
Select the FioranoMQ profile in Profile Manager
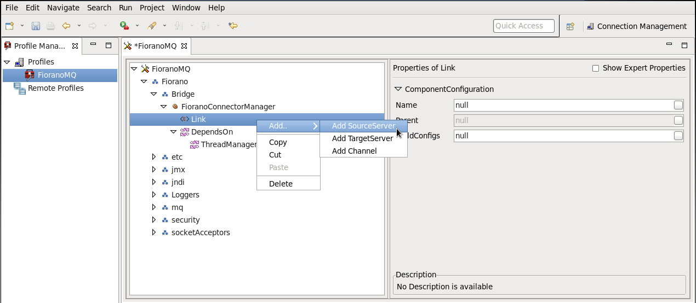click(x=56, y=75)
